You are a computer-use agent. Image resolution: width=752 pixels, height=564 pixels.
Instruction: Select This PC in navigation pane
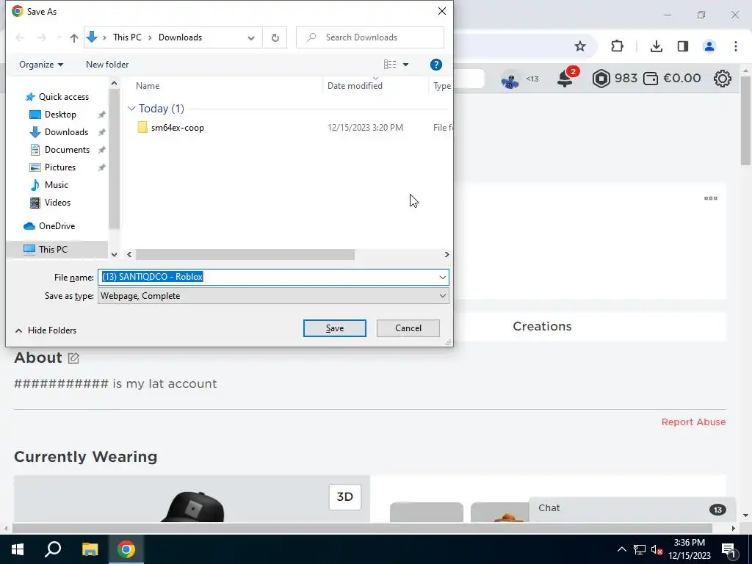click(53, 250)
